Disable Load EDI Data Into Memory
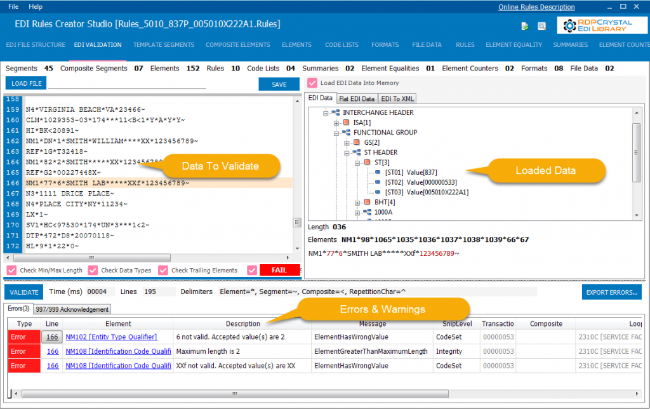Image resolution: width=650 pixels, height=409 pixels. (x=312, y=83)
